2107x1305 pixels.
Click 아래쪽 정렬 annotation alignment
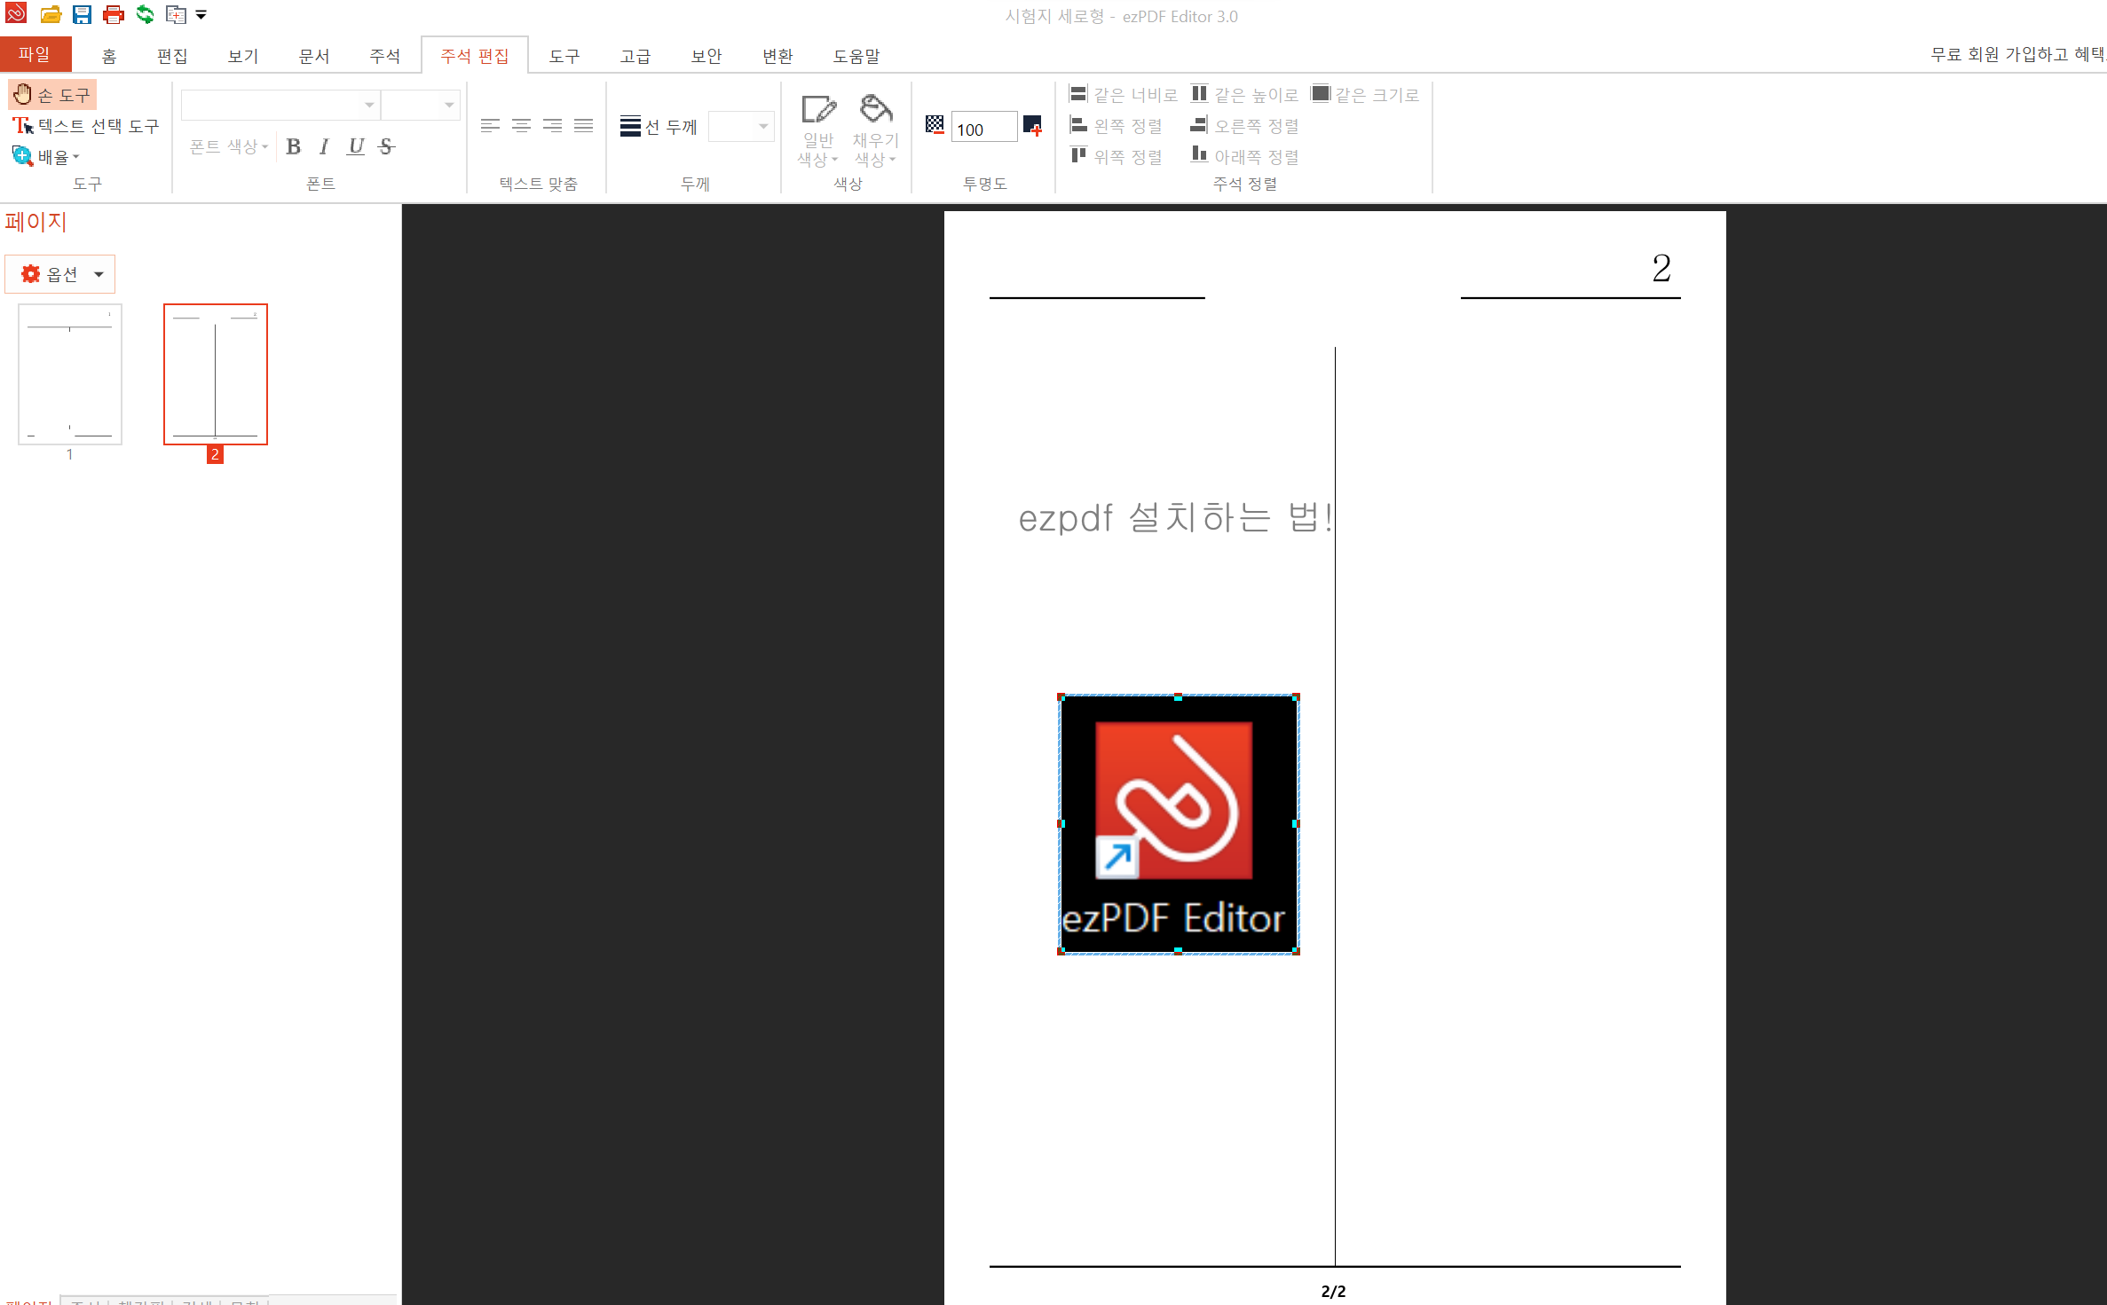coord(1244,156)
